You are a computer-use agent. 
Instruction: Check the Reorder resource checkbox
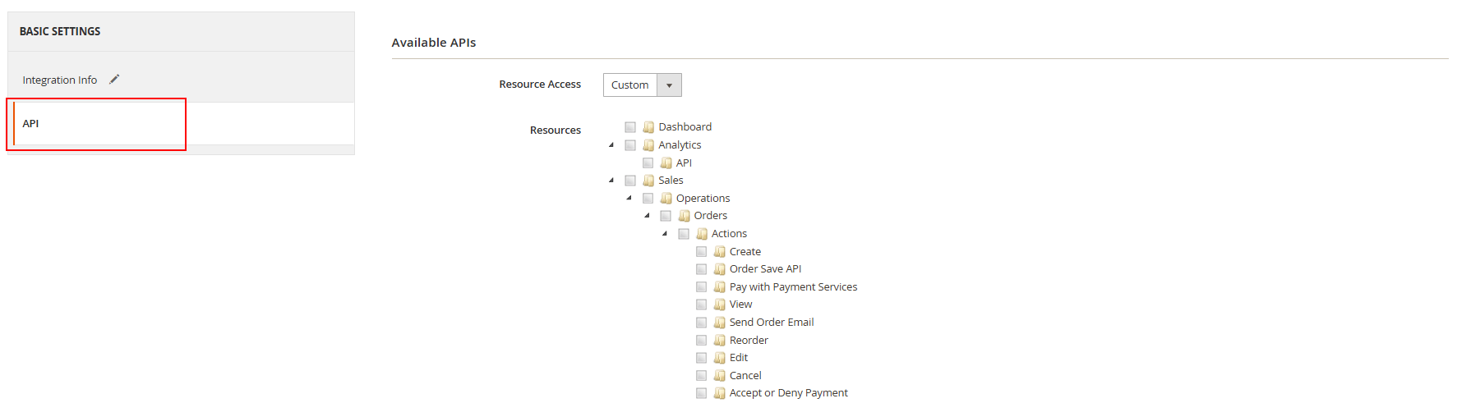point(702,340)
